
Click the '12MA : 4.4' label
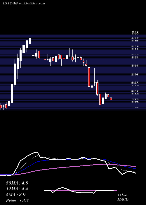click(17, 189)
